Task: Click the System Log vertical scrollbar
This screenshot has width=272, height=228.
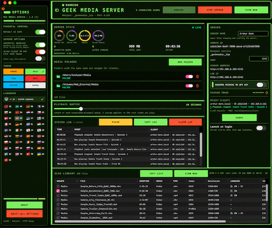Action: pos(201,144)
